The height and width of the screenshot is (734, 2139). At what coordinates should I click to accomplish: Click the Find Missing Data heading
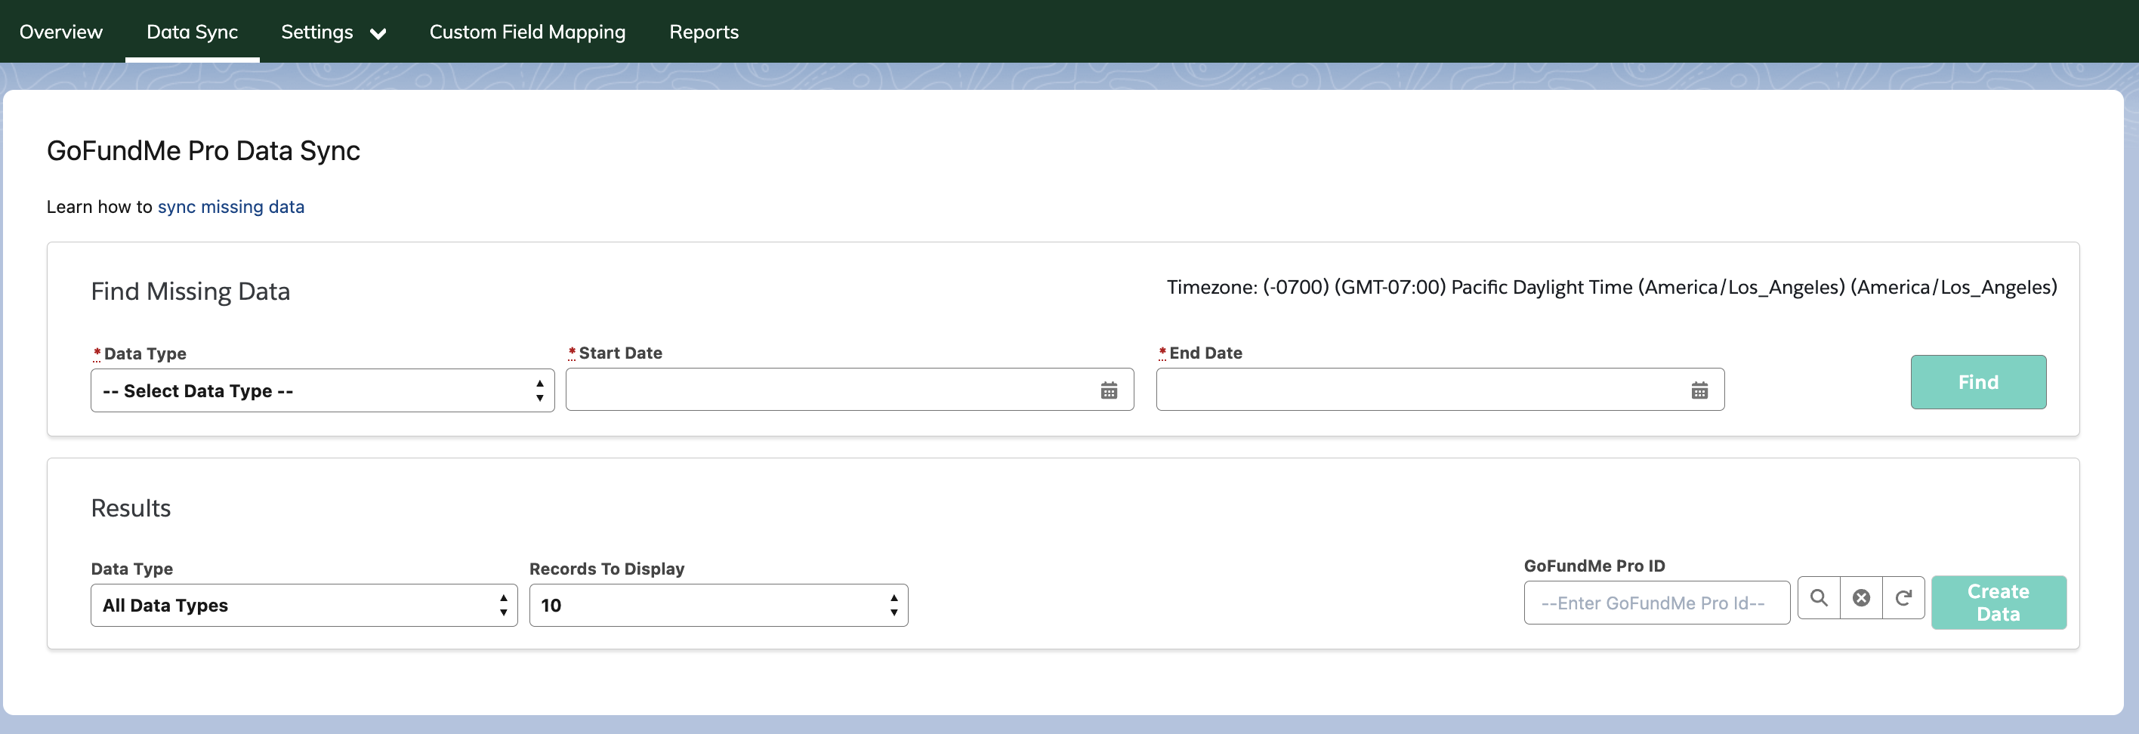(x=190, y=291)
